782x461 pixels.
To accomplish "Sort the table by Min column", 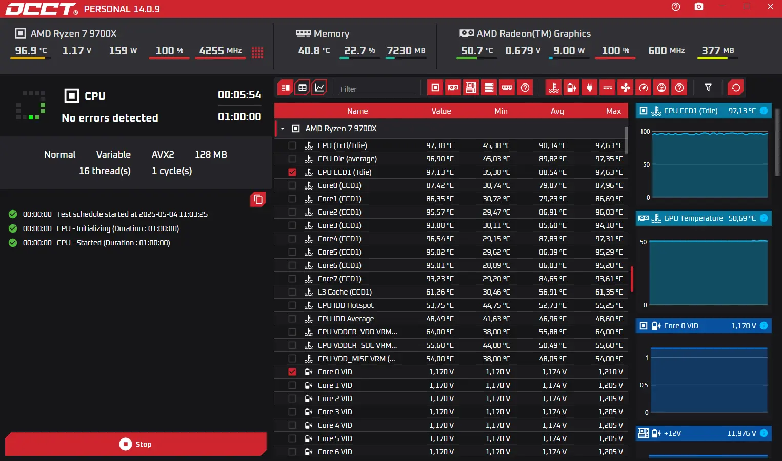I will pyautogui.click(x=501, y=111).
